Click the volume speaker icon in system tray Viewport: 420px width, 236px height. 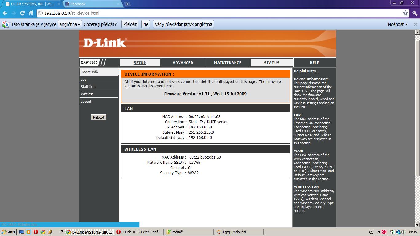click(403, 232)
